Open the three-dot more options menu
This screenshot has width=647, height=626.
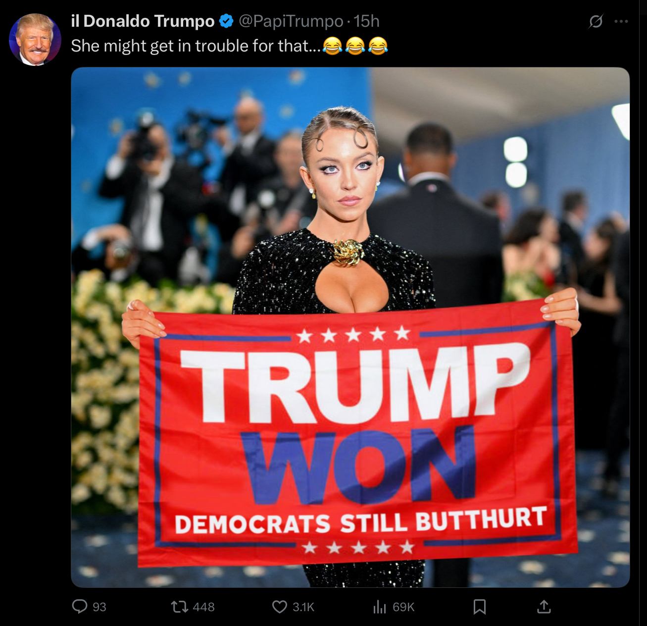621,21
